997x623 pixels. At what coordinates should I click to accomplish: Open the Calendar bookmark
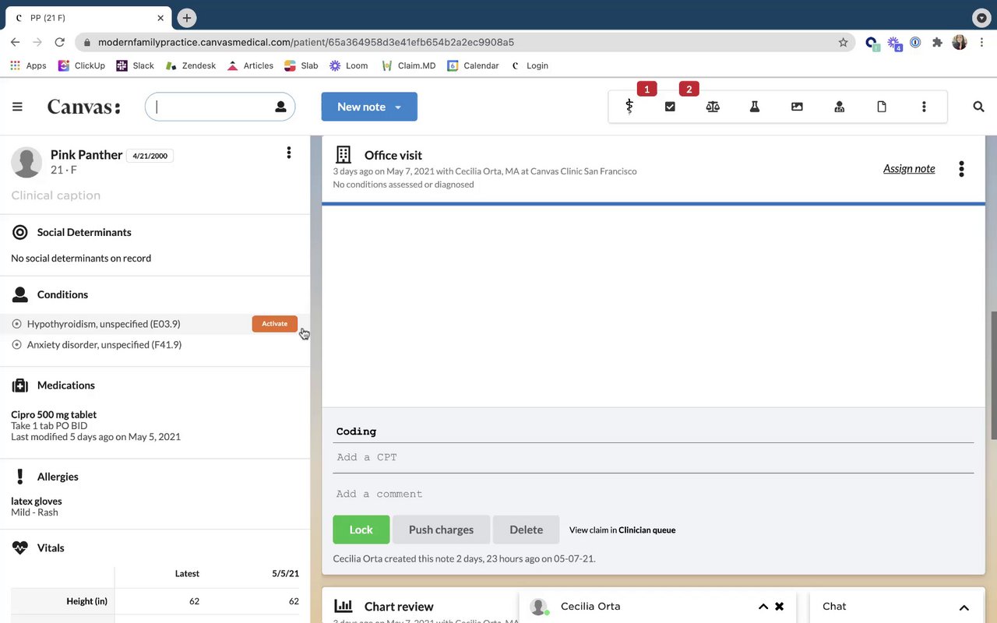(x=474, y=65)
